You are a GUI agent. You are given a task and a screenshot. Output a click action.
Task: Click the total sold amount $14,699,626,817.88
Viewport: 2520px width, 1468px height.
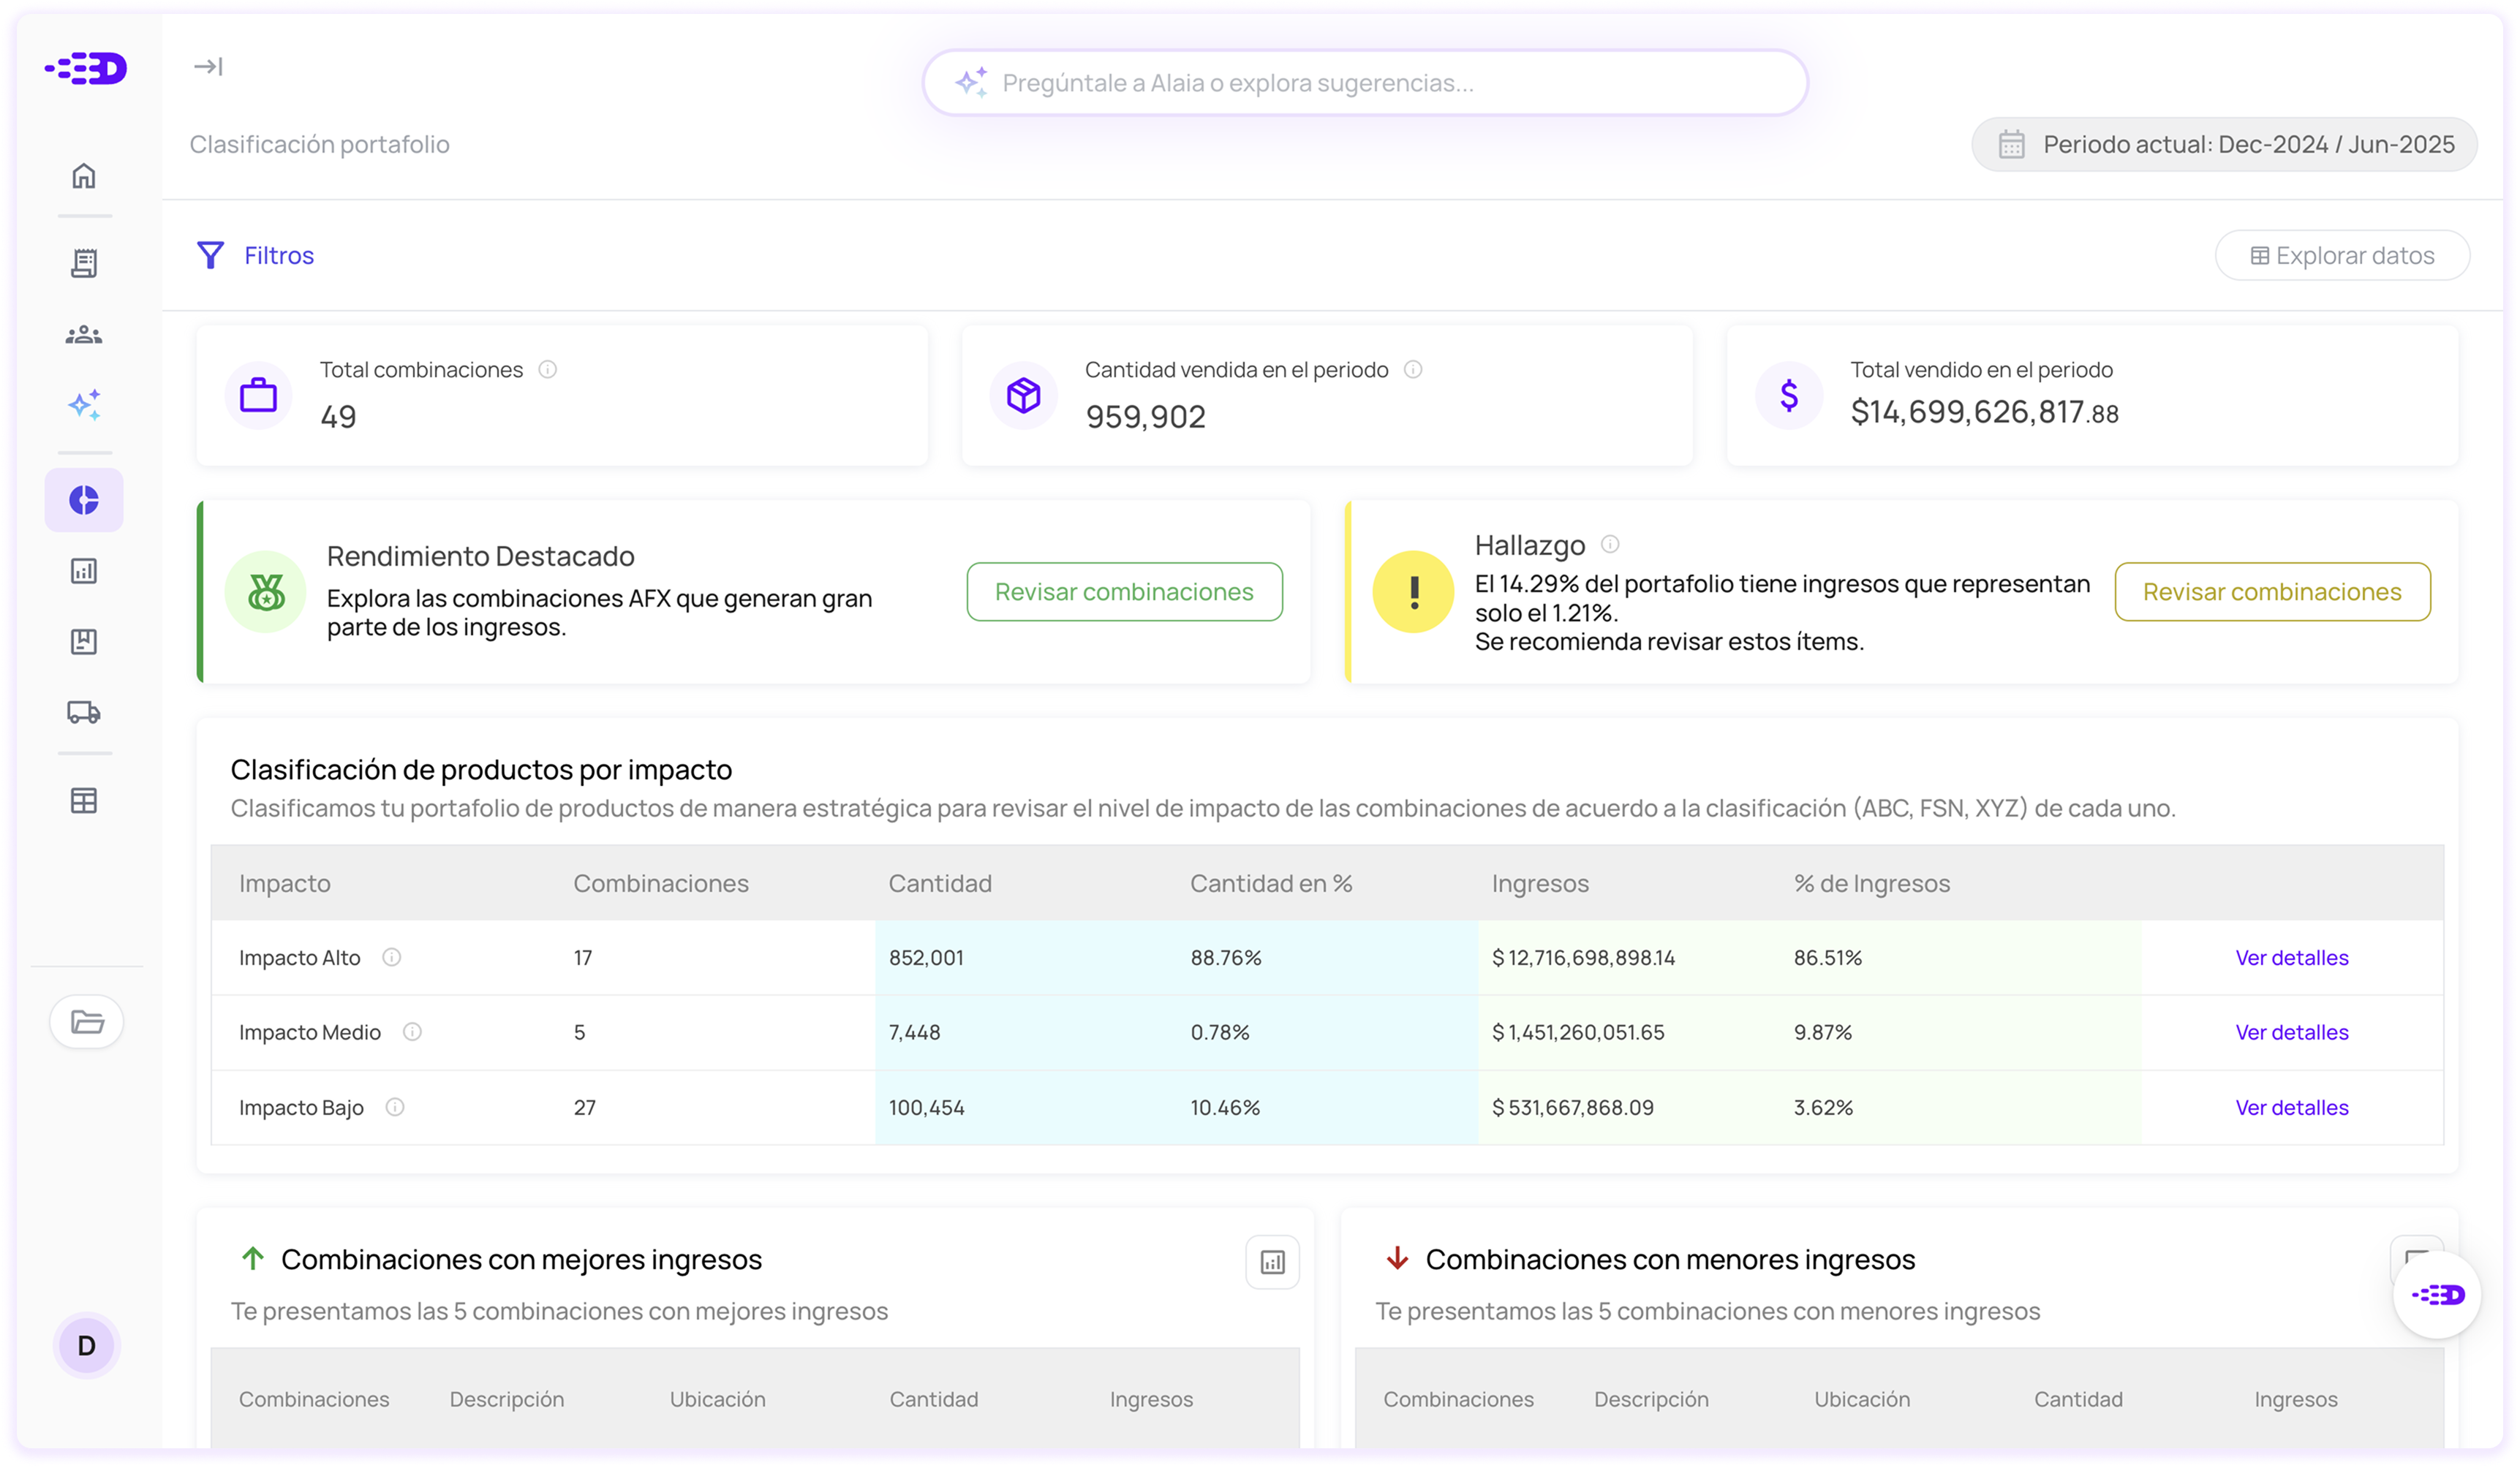(x=1984, y=412)
